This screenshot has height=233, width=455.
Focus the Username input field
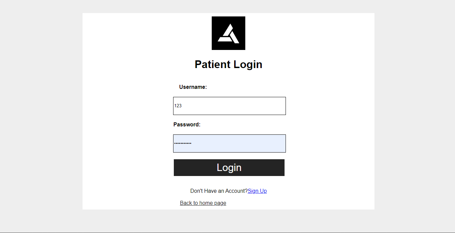[230, 106]
